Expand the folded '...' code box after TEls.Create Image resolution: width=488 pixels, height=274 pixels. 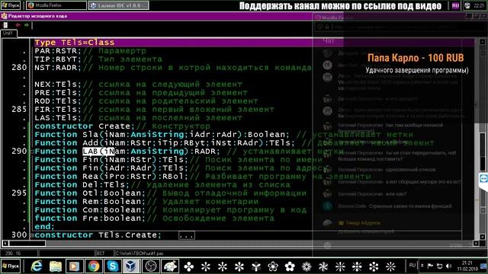[187, 235]
